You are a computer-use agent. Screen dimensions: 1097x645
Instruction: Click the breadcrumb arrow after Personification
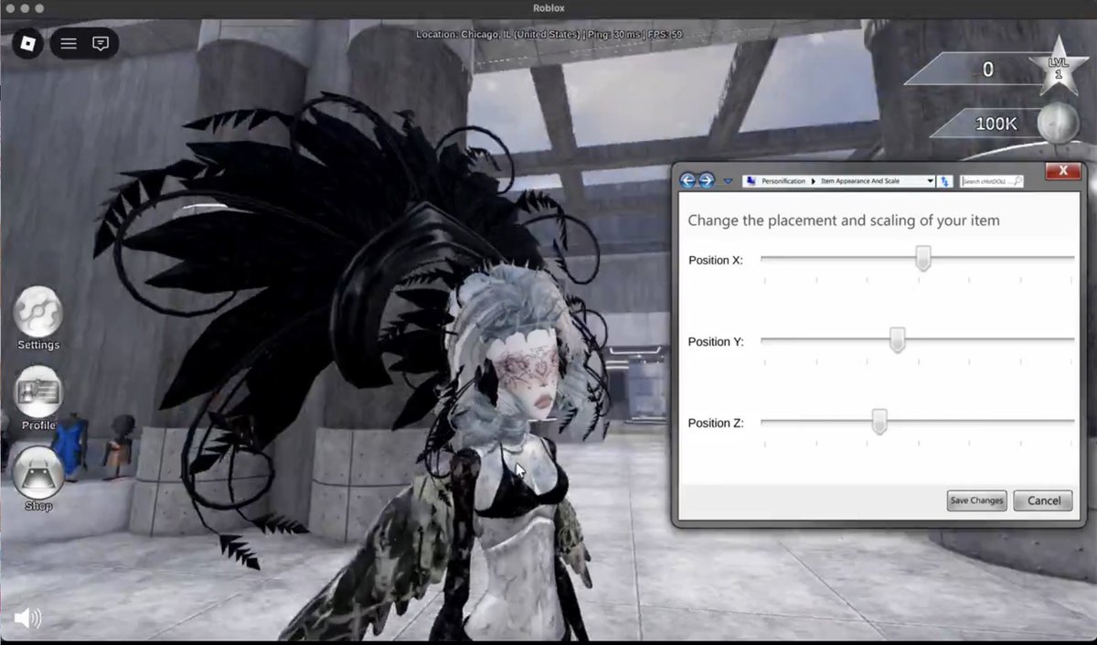(x=813, y=181)
